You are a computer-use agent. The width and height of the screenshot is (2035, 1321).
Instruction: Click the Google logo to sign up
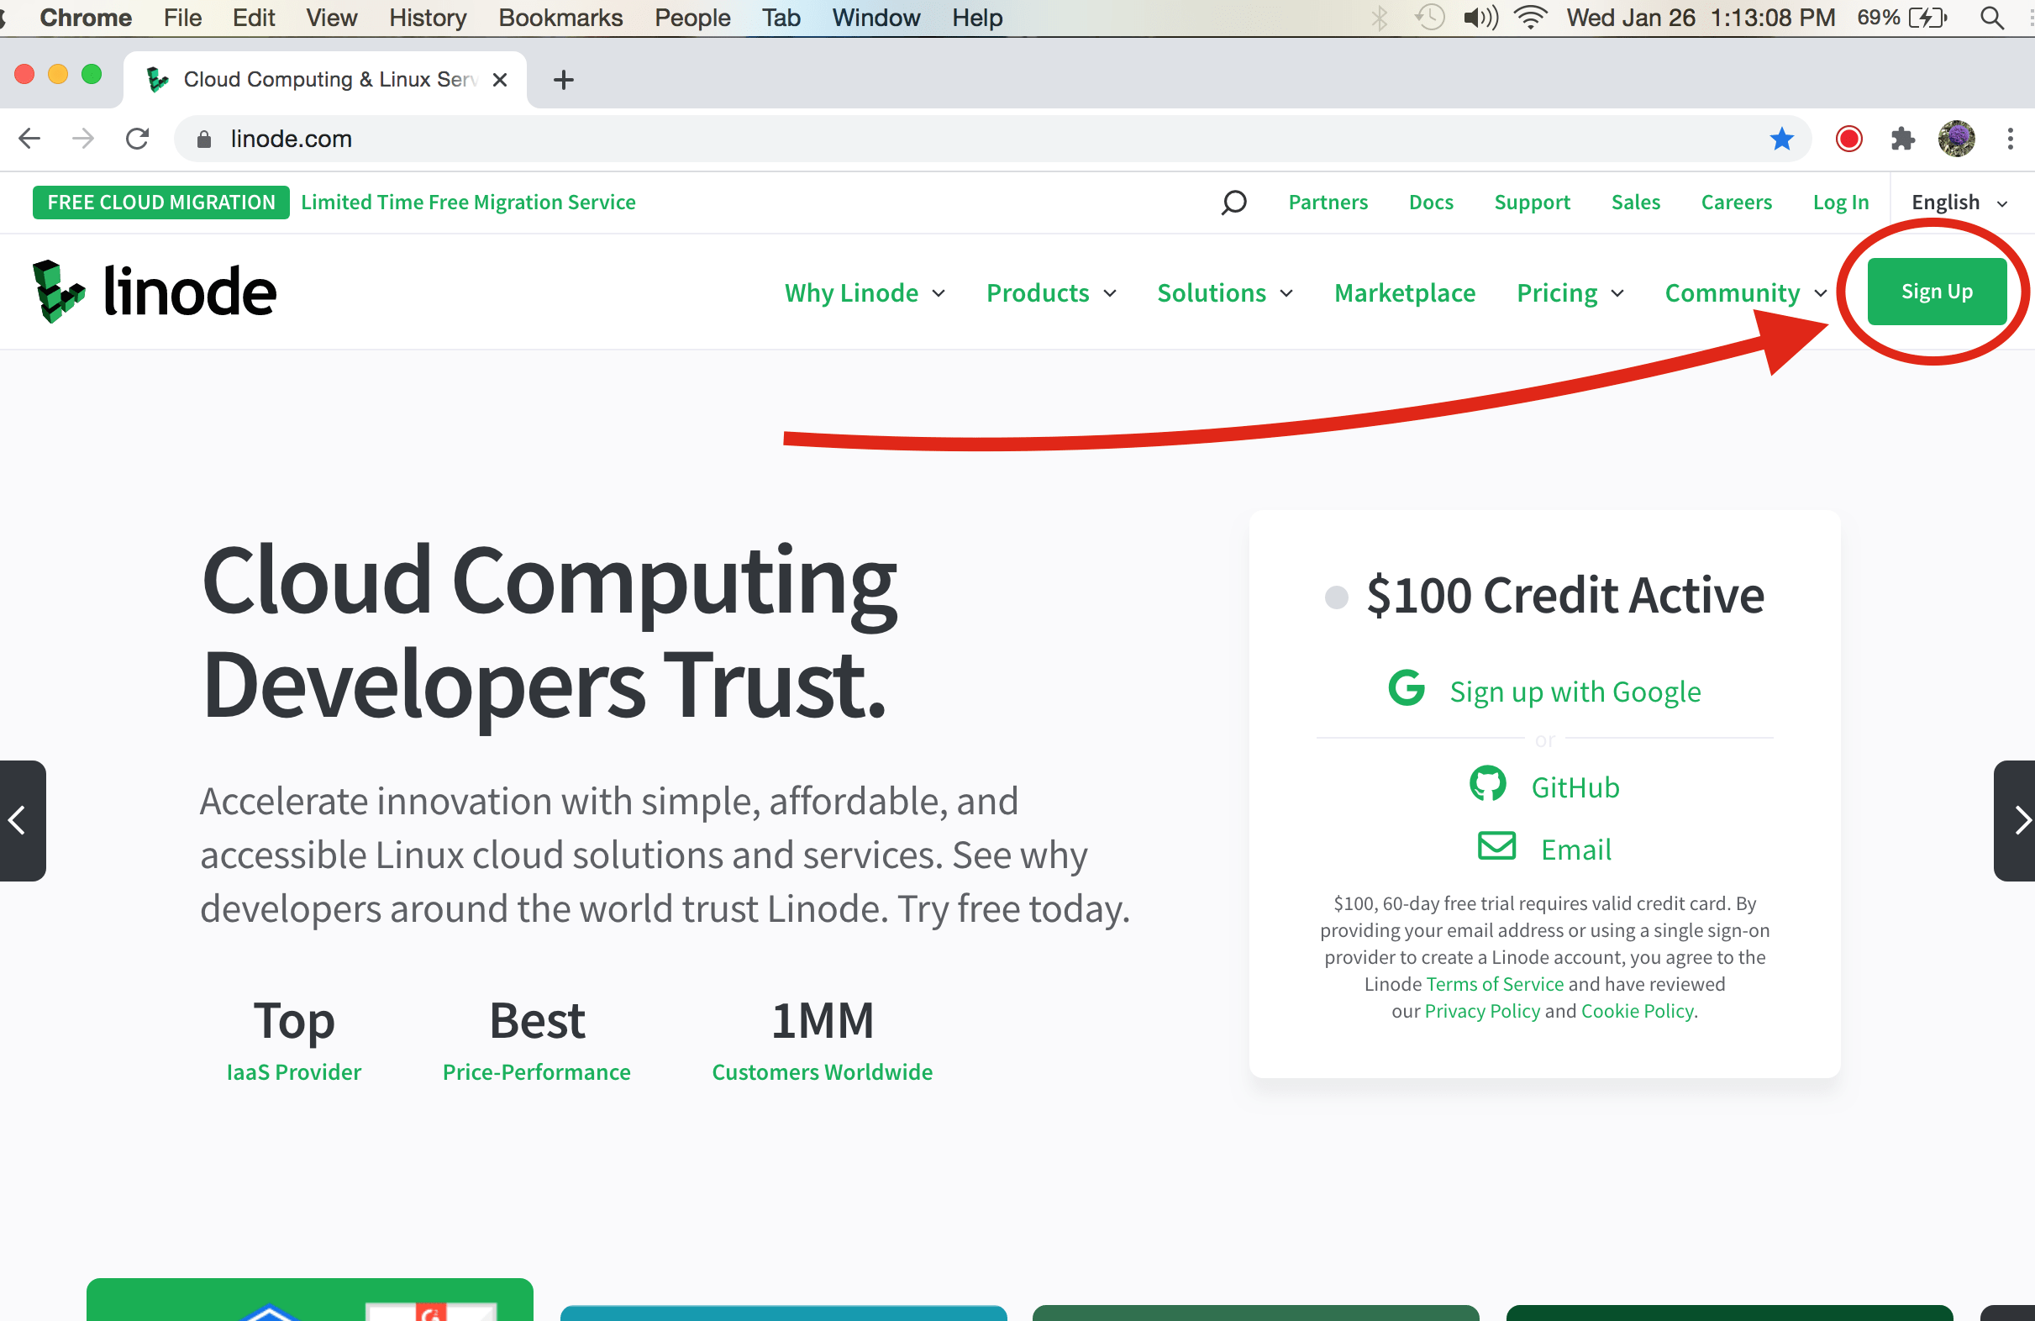(1407, 688)
